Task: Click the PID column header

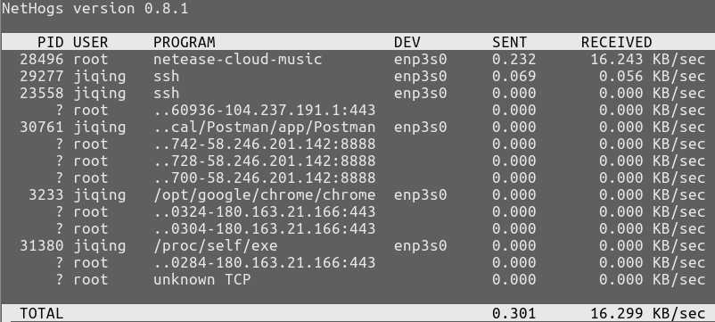Action: 50,43
